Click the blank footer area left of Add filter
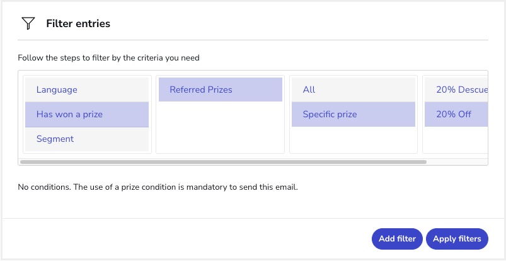Viewport: 506px width, 261px height. point(189,239)
